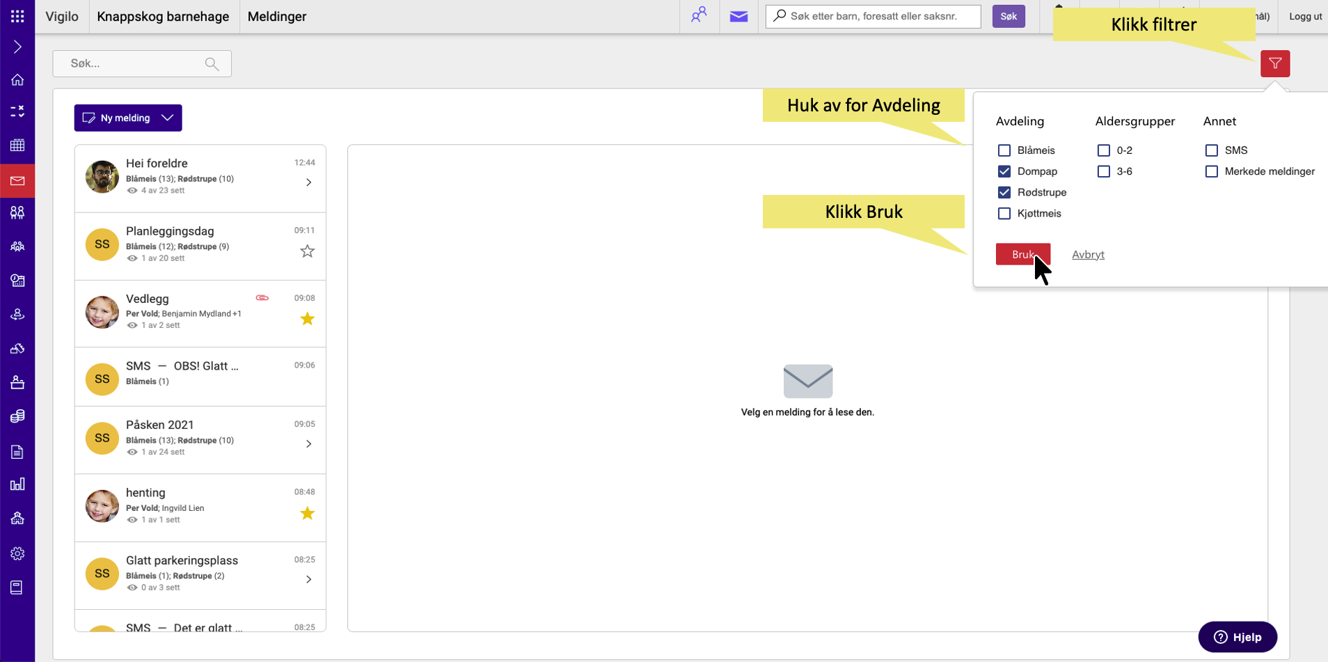
Task: Uncheck the Dompap department checkbox
Action: coord(1004,171)
